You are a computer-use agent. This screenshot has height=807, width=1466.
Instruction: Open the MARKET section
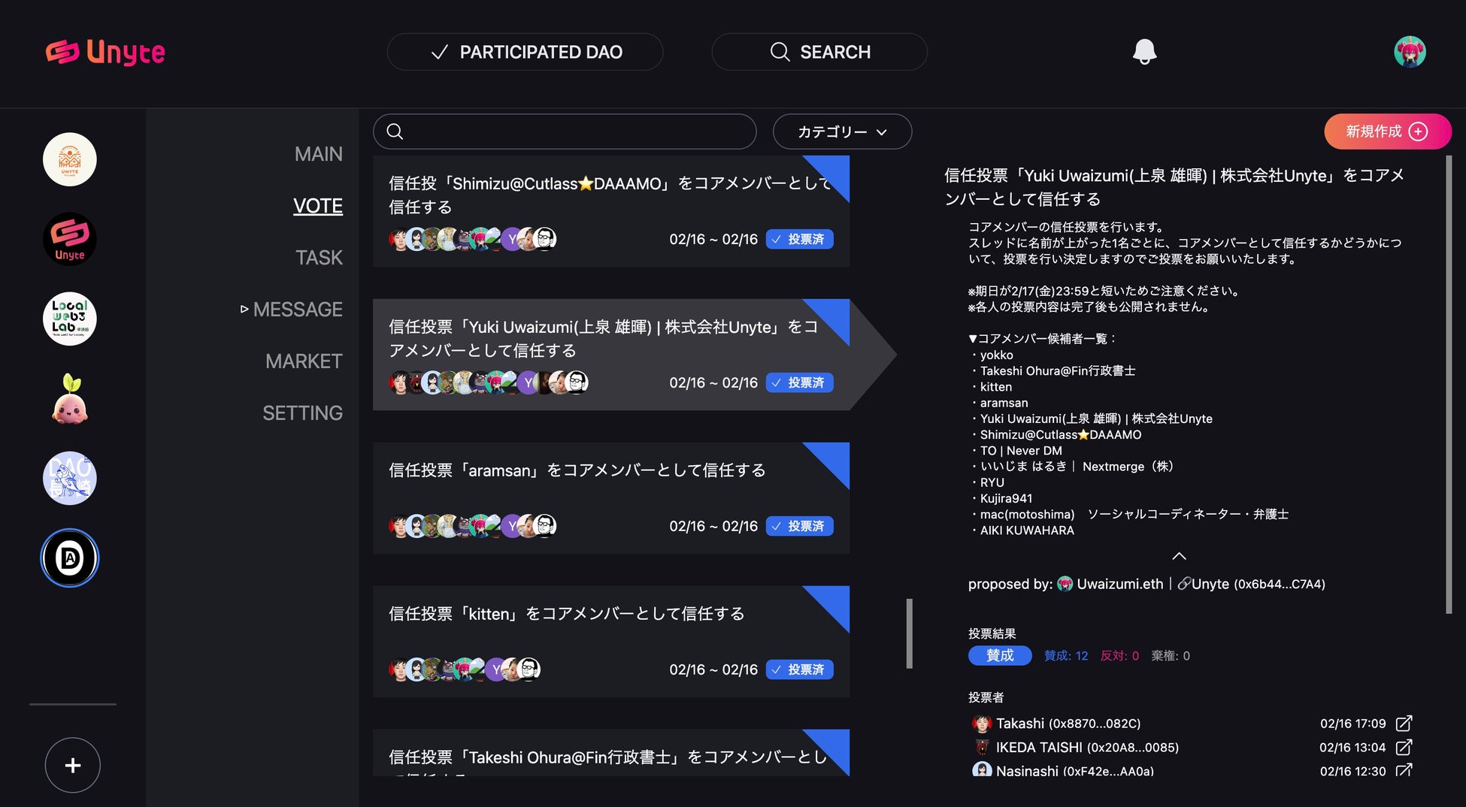[304, 361]
